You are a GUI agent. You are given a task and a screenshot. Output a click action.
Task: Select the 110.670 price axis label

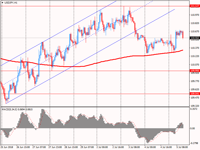(195, 31)
